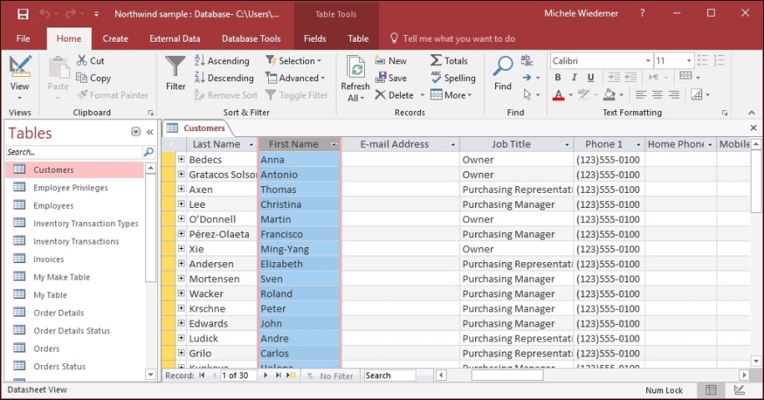Open the Job Title column filter arrow
The height and width of the screenshot is (400, 764).
pos(567,144)
